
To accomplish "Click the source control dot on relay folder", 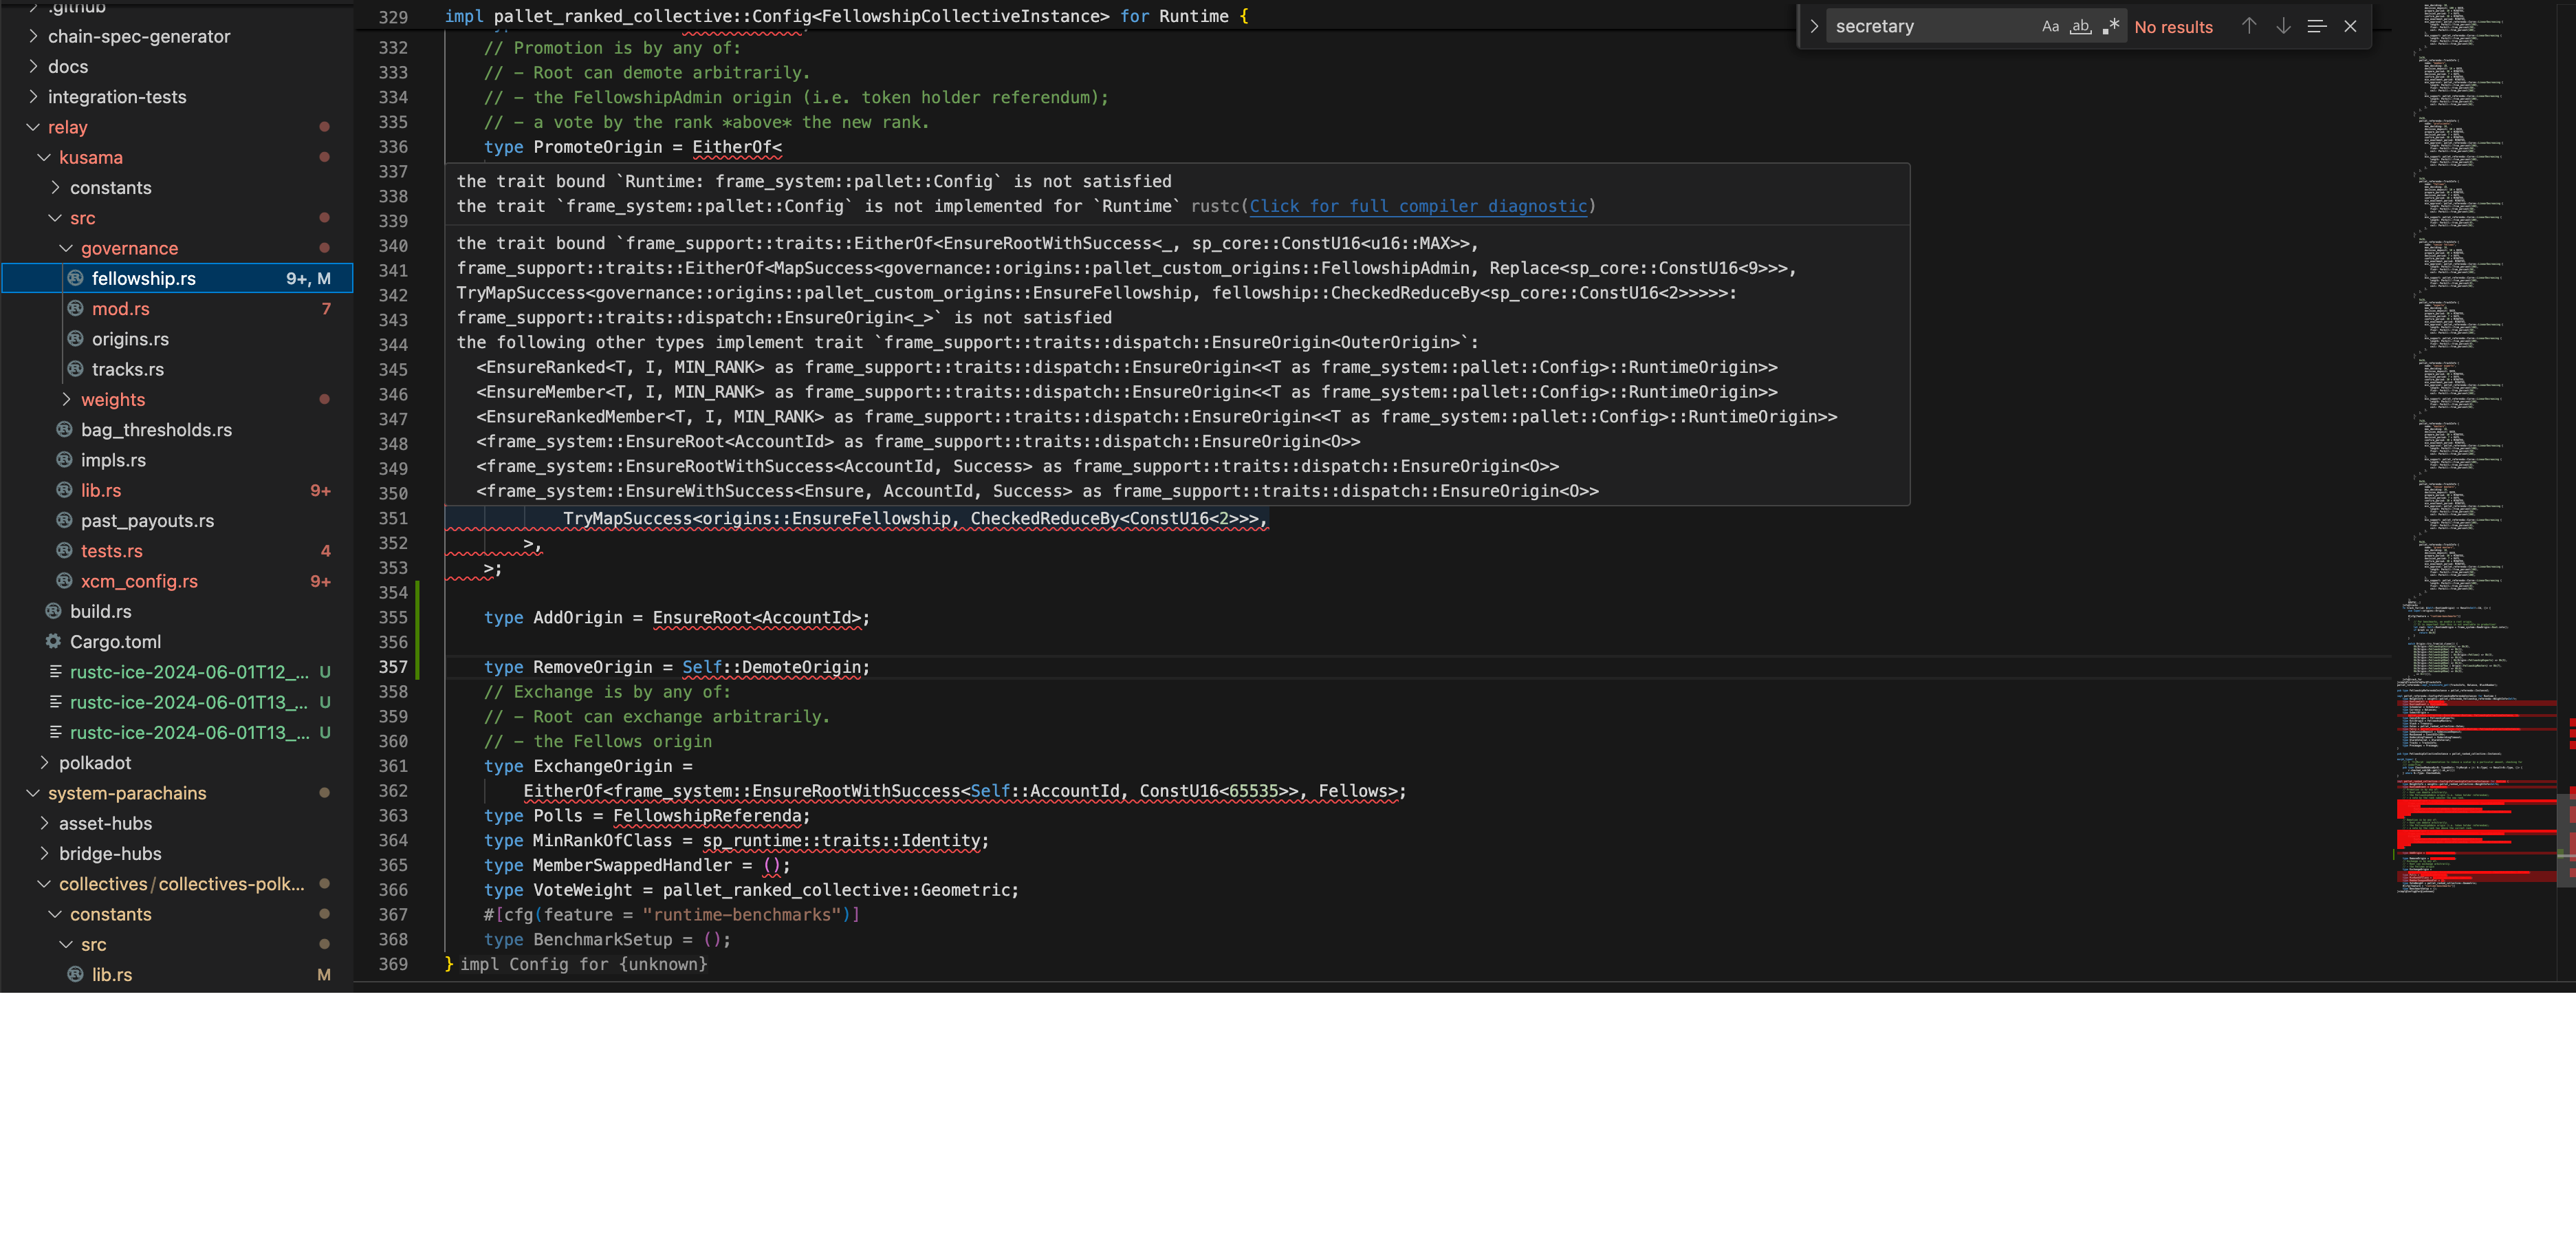I will point(324,127).
